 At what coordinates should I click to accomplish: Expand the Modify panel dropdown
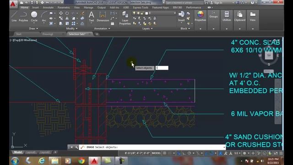(72, 28)
